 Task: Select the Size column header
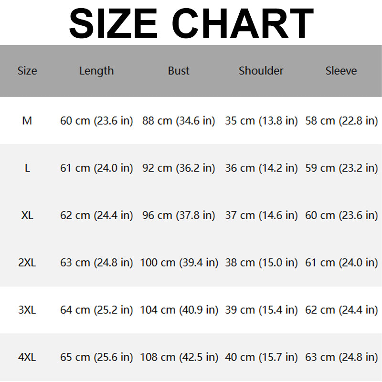pyautogui.click(x=27, y=71)
